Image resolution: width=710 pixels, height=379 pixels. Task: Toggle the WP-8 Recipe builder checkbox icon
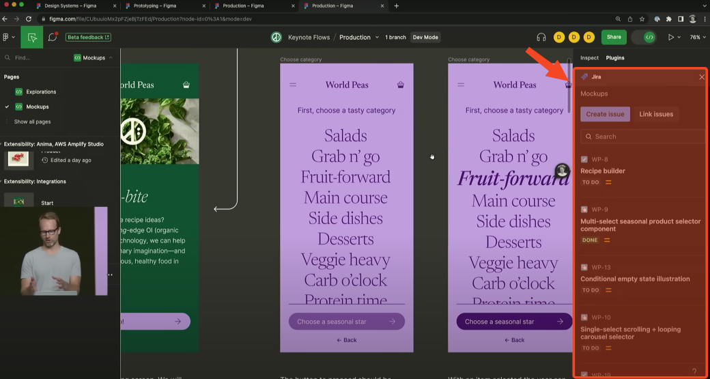pyautogui.click(x=584, y=159)
